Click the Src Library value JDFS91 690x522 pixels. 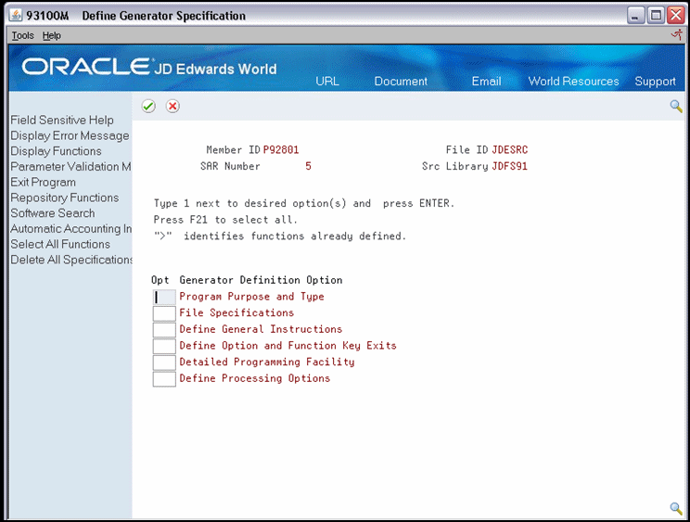tap(509, 166)
